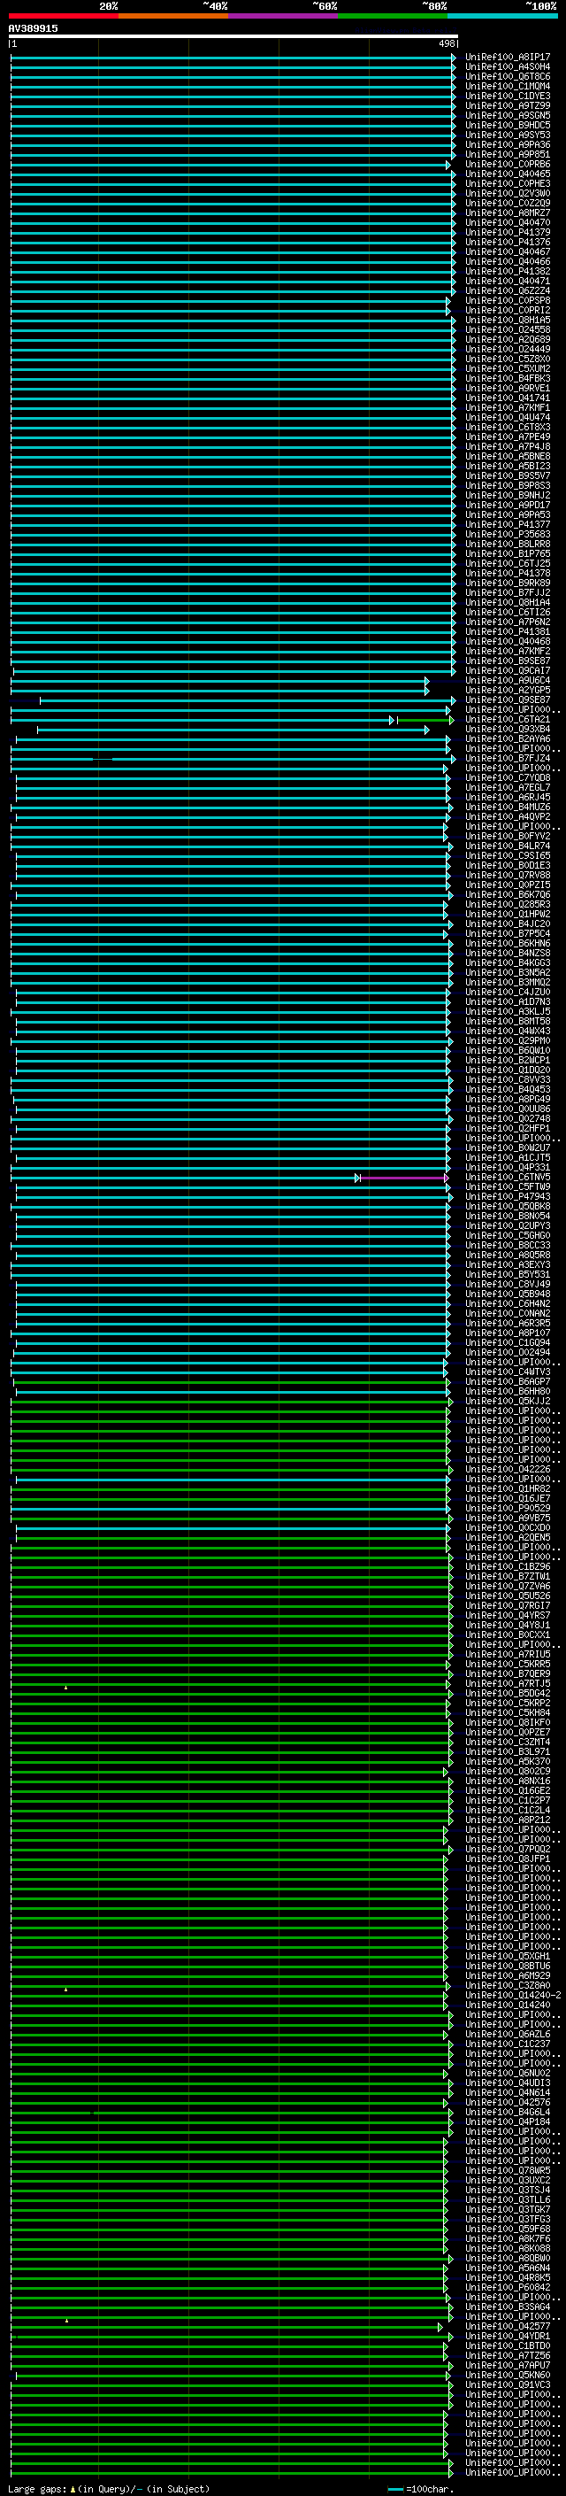Click hit label UniRef100_C0PRB6
The image size is (566, 2496).
point(508,165)
